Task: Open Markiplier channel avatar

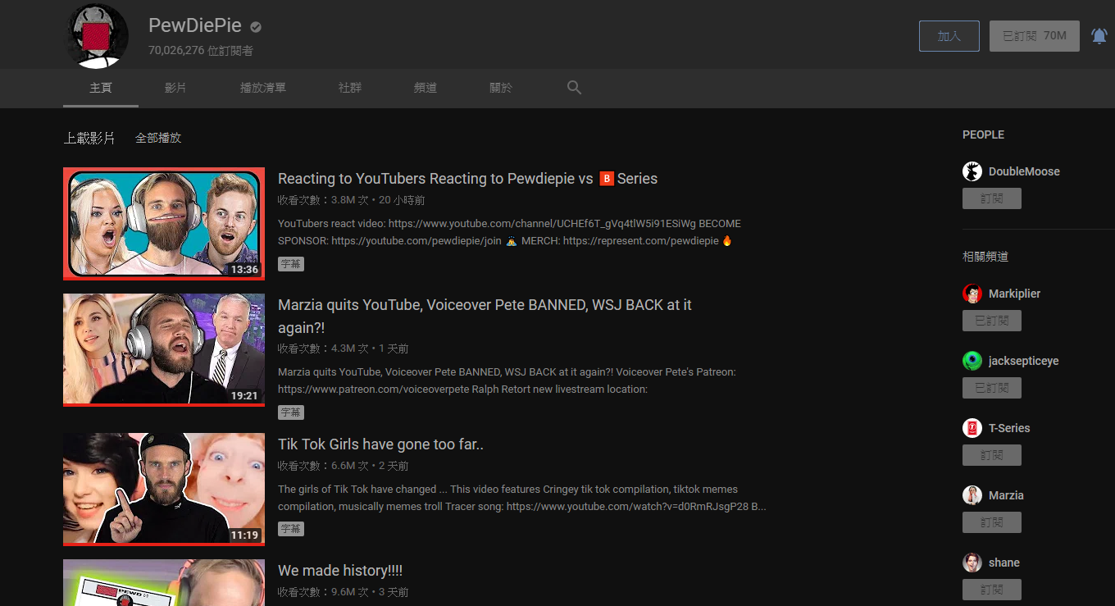Action: (972, 294)
